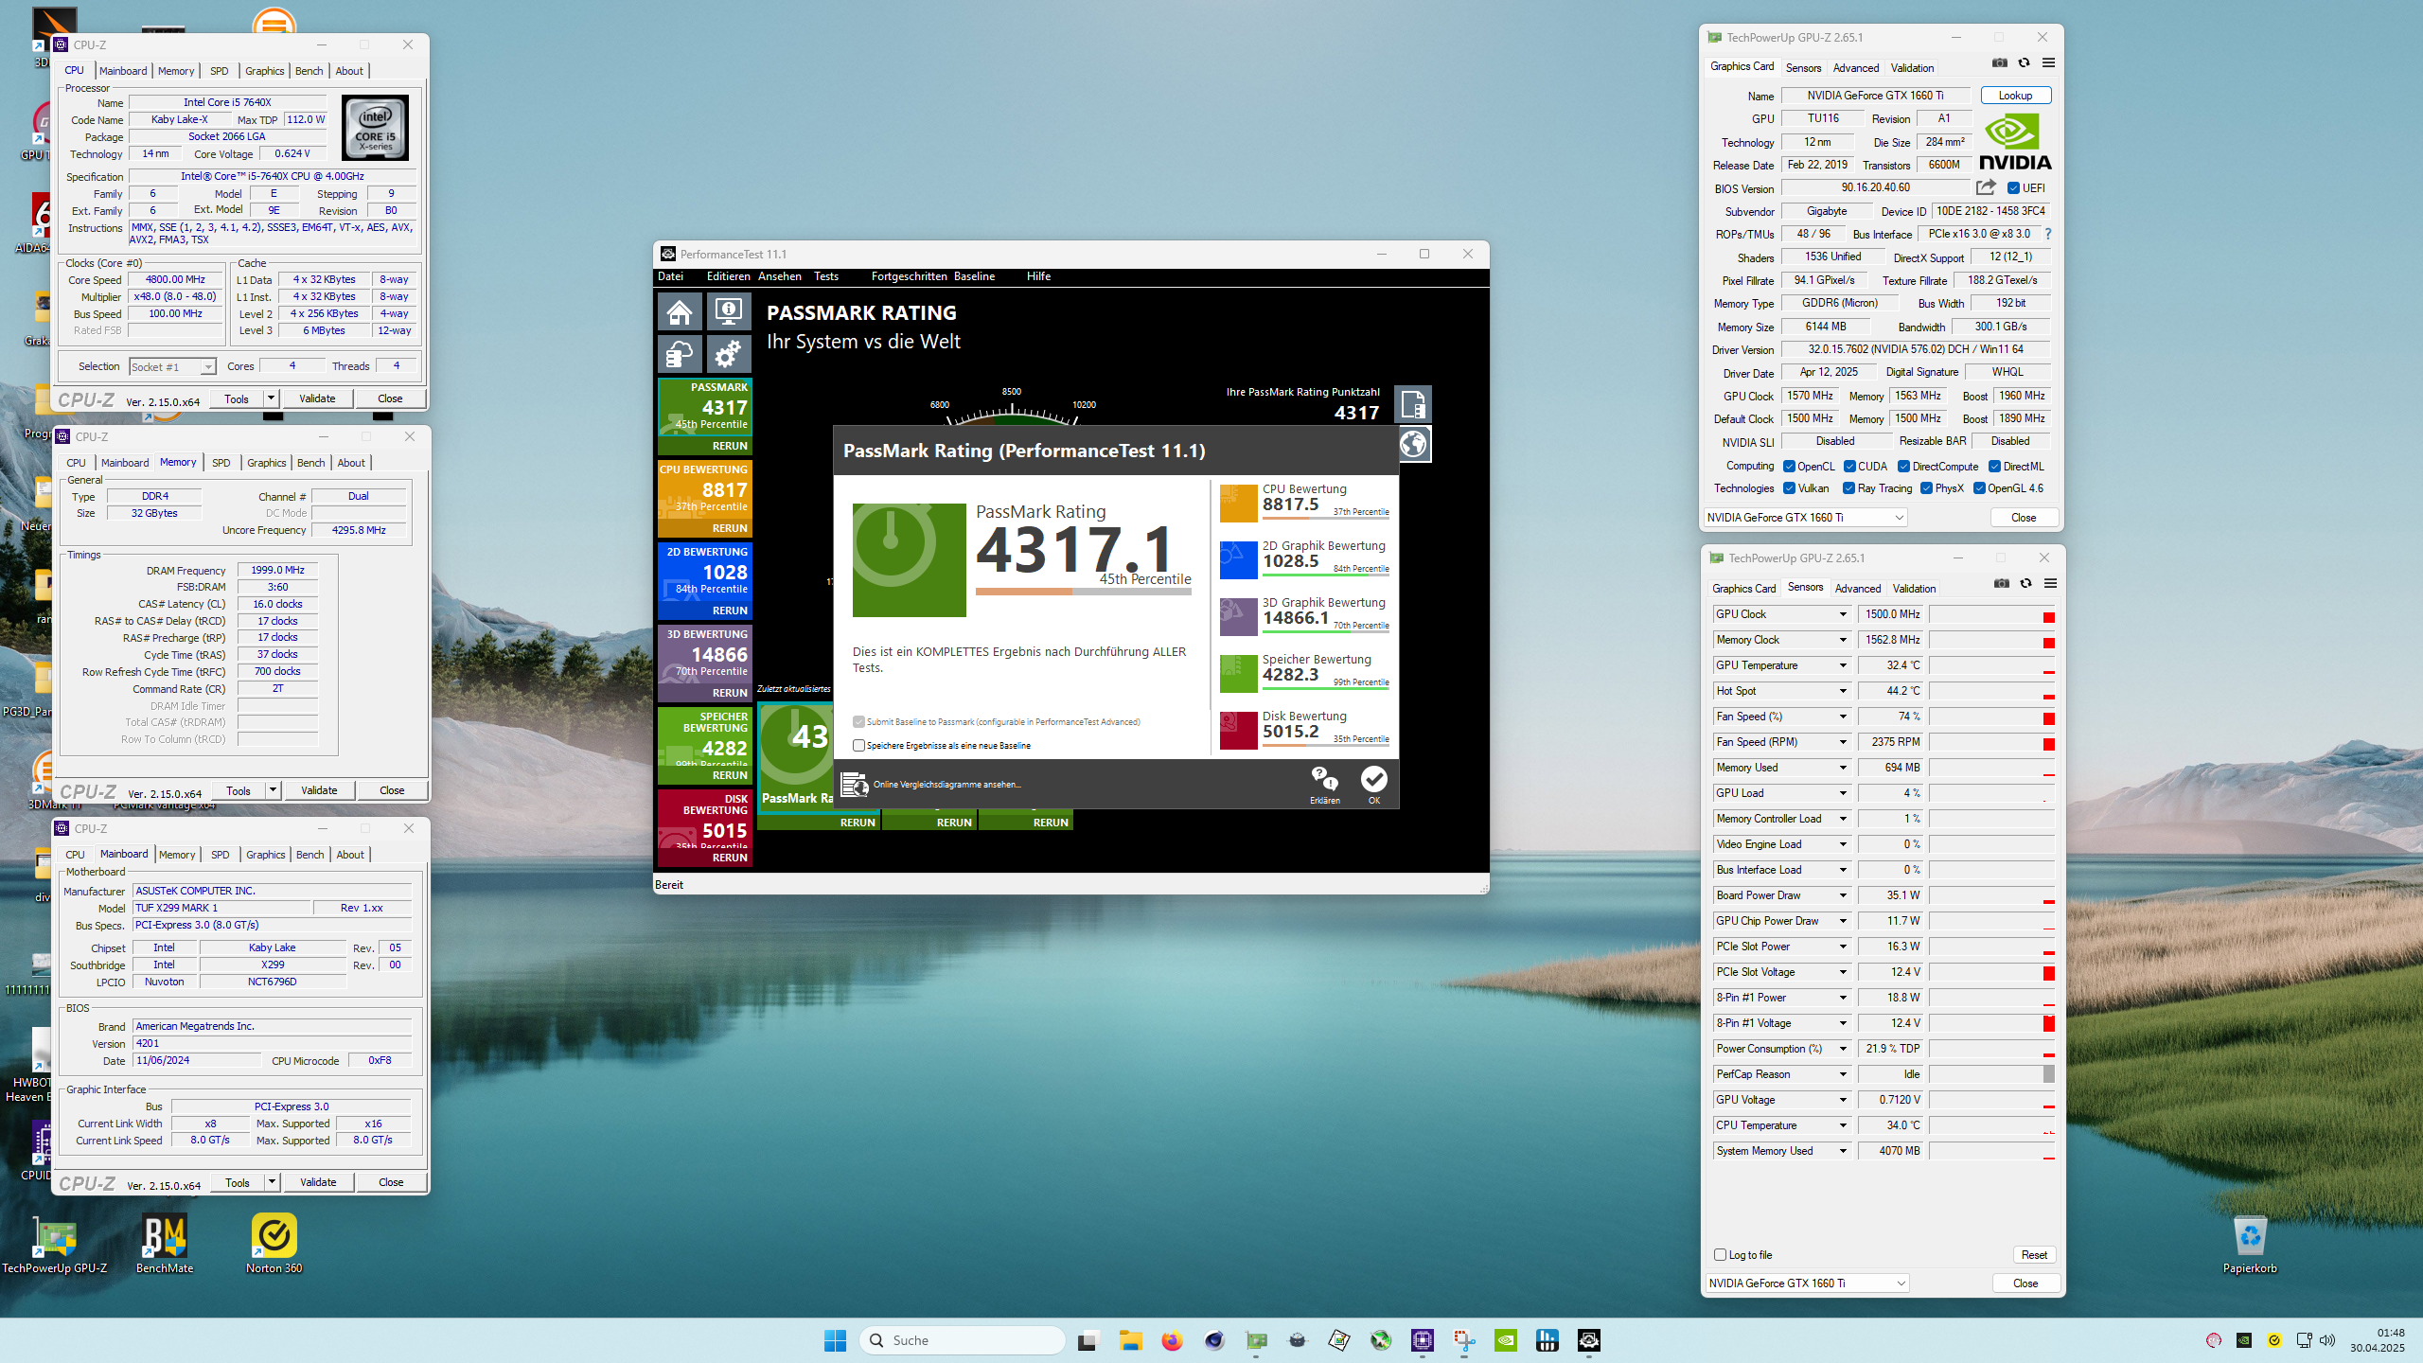Expand the GPU Clock sensor dropdown

coord(1843,614)
